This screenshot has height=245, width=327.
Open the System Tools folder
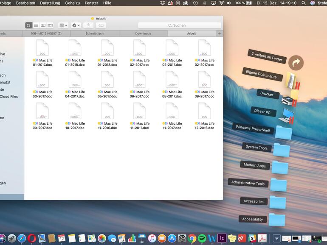point(282,150)
